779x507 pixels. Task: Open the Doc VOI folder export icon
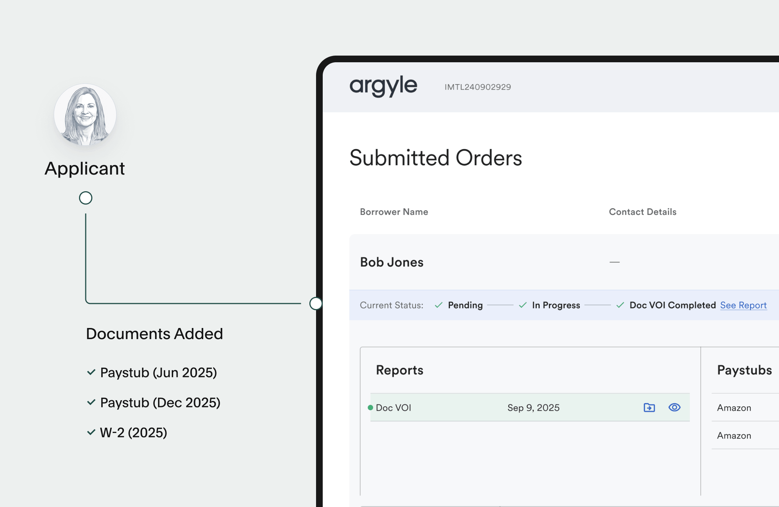coord(649,408)
